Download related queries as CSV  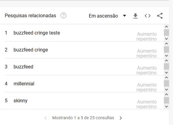click(136, 16)
